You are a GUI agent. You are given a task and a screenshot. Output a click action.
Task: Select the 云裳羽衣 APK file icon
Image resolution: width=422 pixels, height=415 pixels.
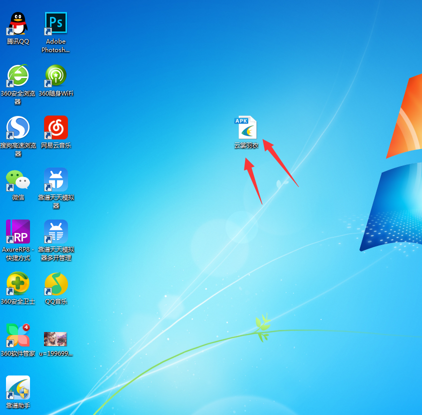click(x=246, y=127)
